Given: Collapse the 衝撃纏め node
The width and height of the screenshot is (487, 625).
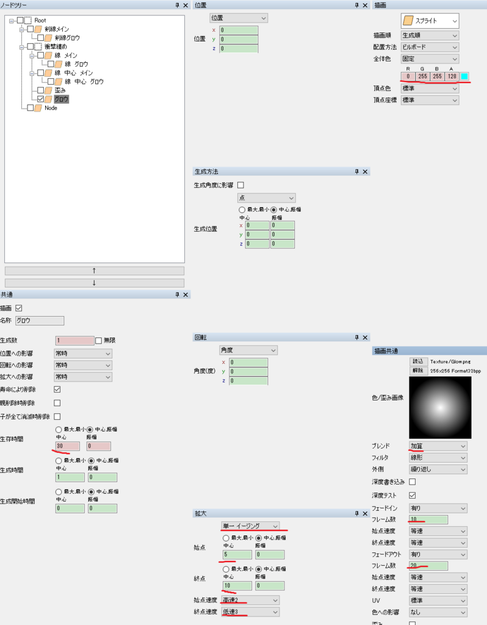Looking at the screenshot, I should pos(22,47).
